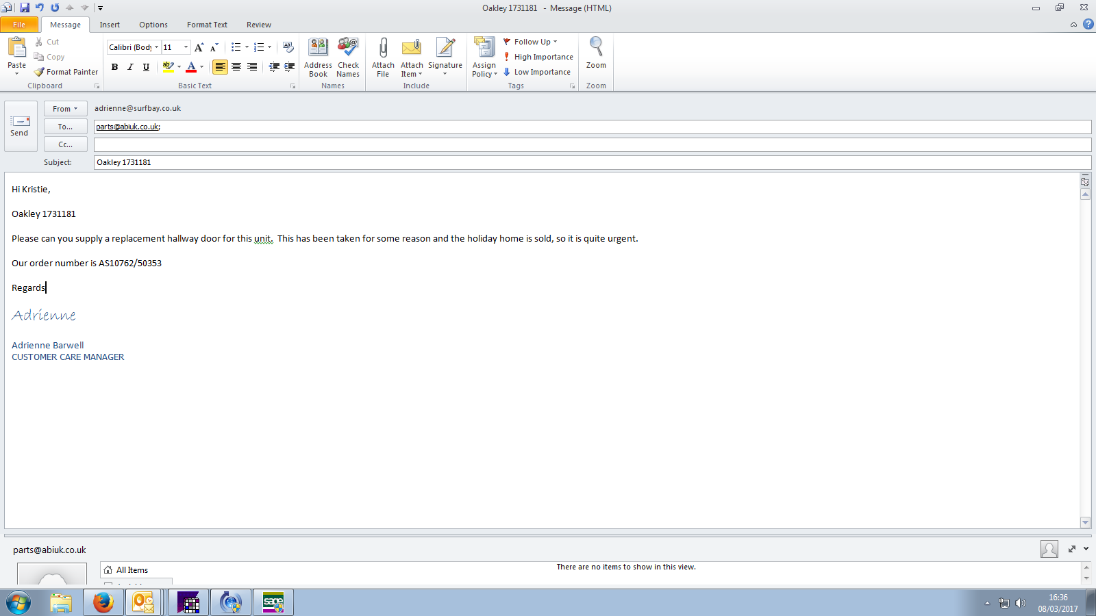
Task: Click the Windows Start button
Action: 18,603
